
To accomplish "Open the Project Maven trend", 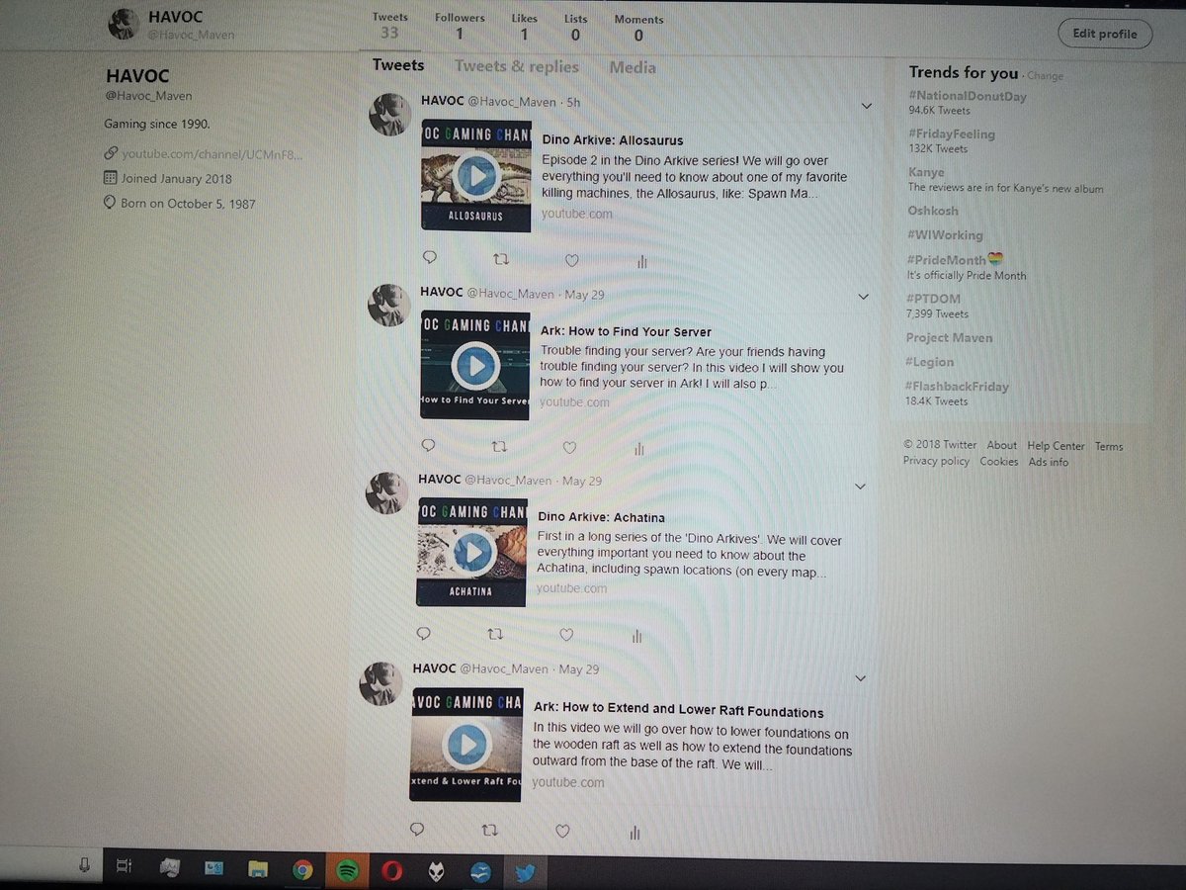I will coord(950,337).
